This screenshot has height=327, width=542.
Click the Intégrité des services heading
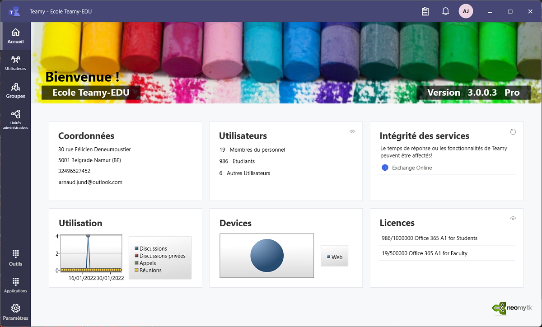click(425, 136)
